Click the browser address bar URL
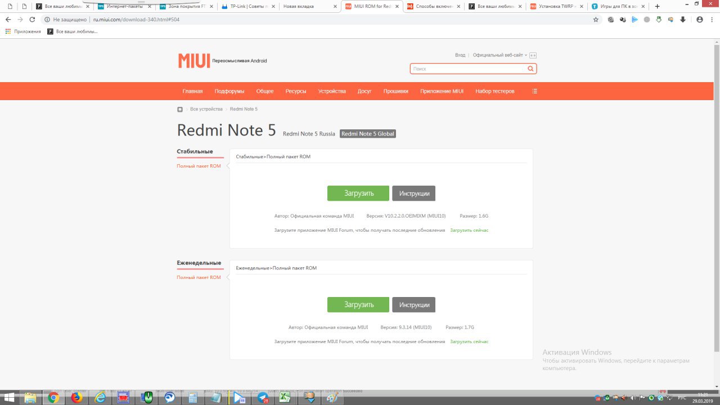 (136, 19)
